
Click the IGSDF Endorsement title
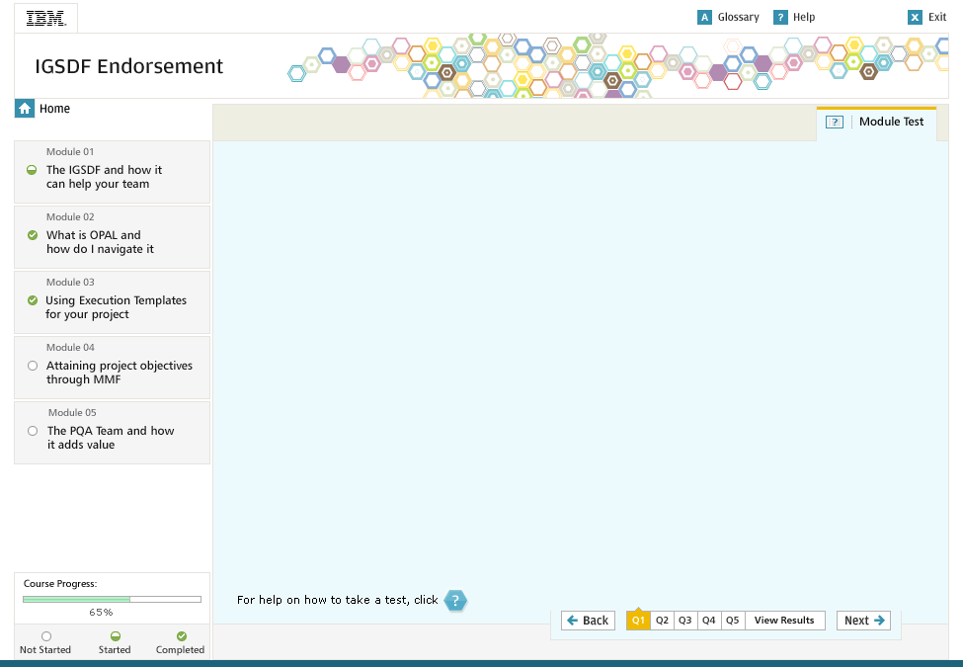click(129, 66)
